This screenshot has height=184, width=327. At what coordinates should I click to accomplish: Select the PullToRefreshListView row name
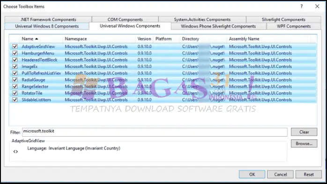coord(41,73)
